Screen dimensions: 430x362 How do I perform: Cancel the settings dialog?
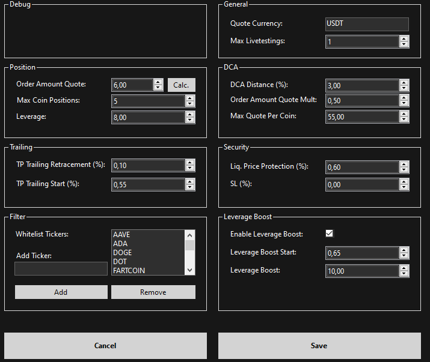pyautogui.click(x=105, y=345)
